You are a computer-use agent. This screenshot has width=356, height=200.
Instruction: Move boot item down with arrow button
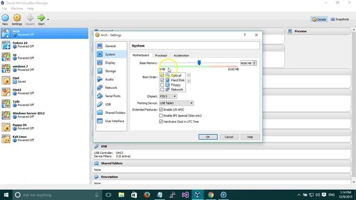tap(189, 81)
